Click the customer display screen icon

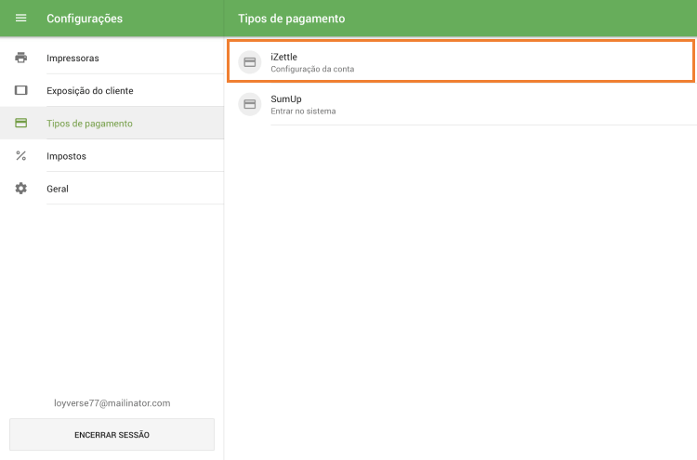pos(20,90)
